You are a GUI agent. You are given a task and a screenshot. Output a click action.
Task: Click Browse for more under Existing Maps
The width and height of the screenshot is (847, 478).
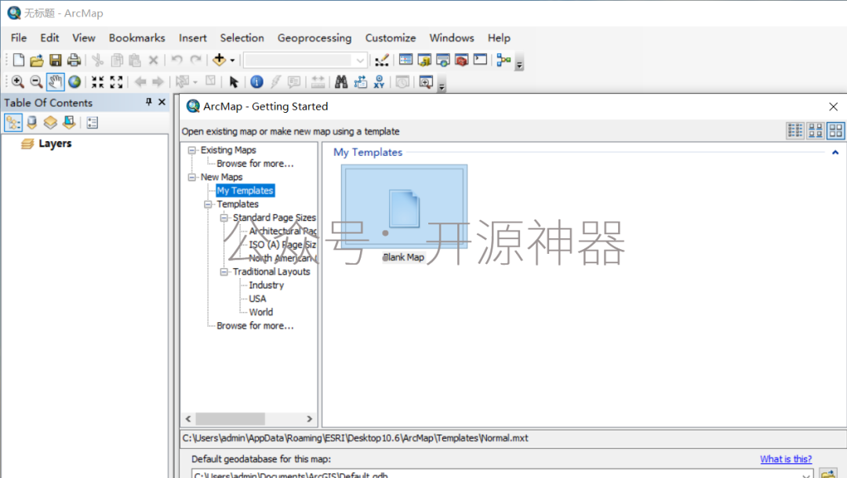[x=255, y=164]
